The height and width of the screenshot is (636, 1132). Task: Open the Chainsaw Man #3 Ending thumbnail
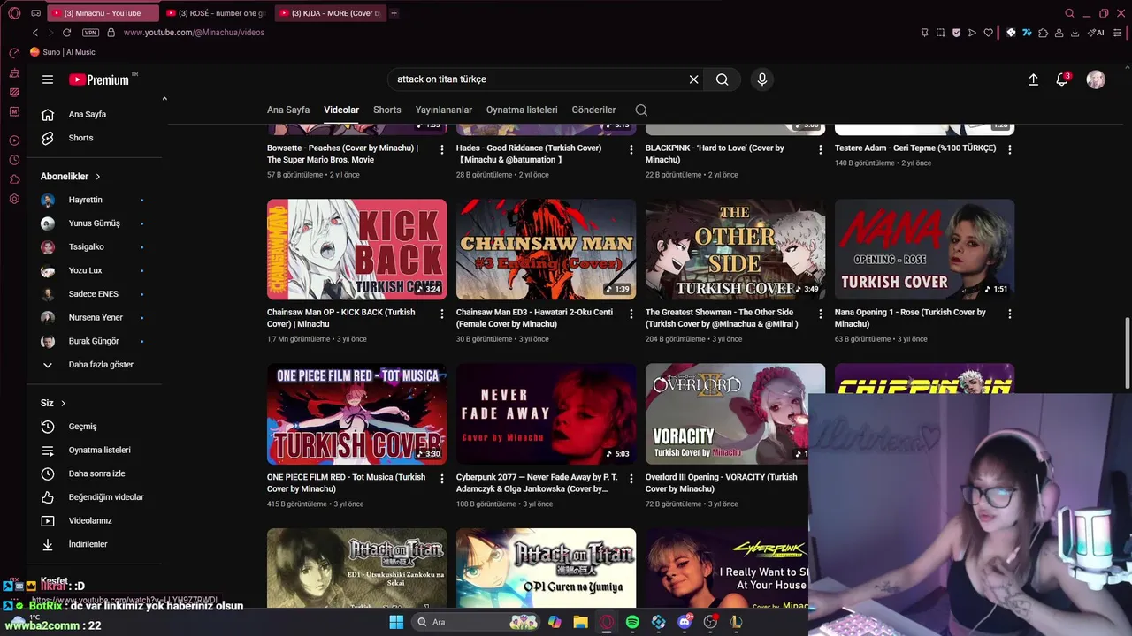[x=546, y=249]
